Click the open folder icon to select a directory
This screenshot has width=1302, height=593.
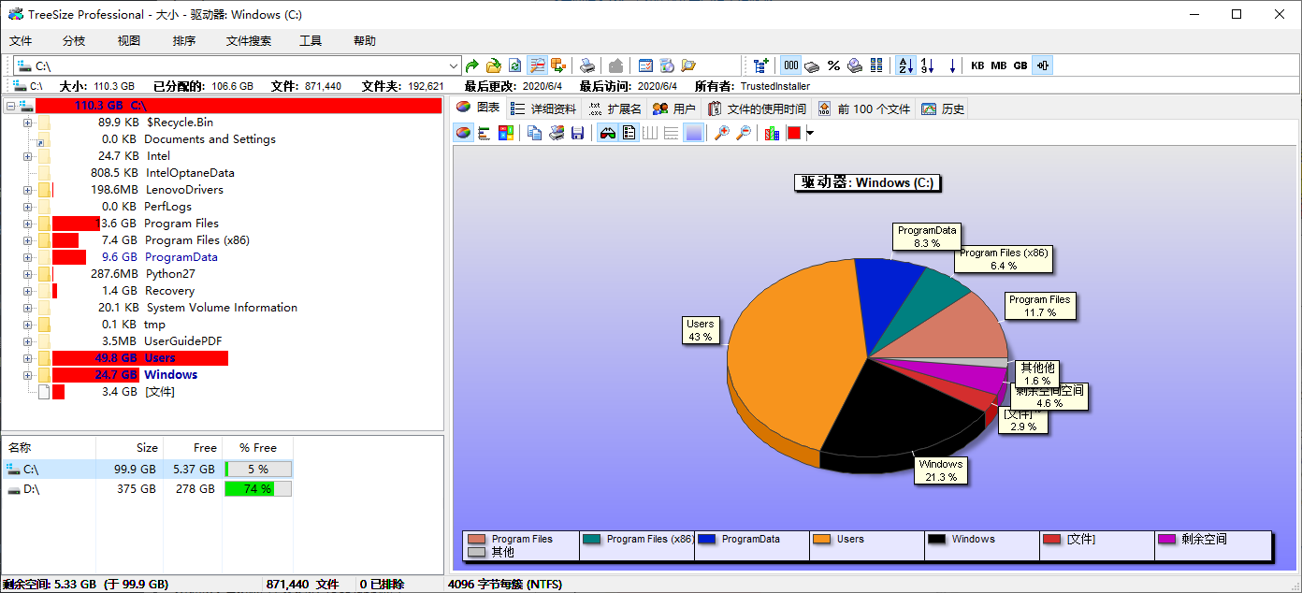click(493, 65)
